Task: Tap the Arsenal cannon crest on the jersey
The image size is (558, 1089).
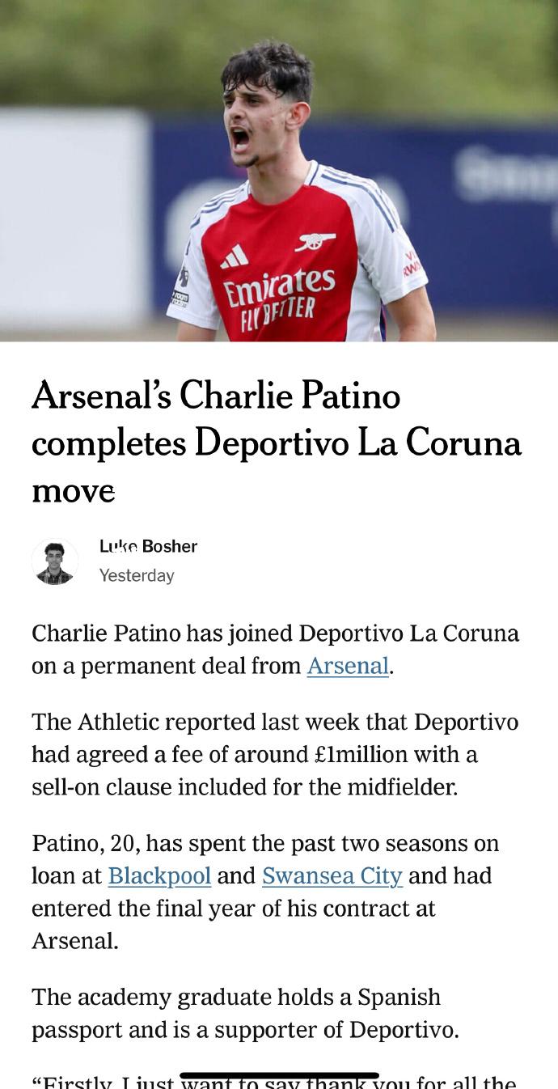Action: pos(315,240)
